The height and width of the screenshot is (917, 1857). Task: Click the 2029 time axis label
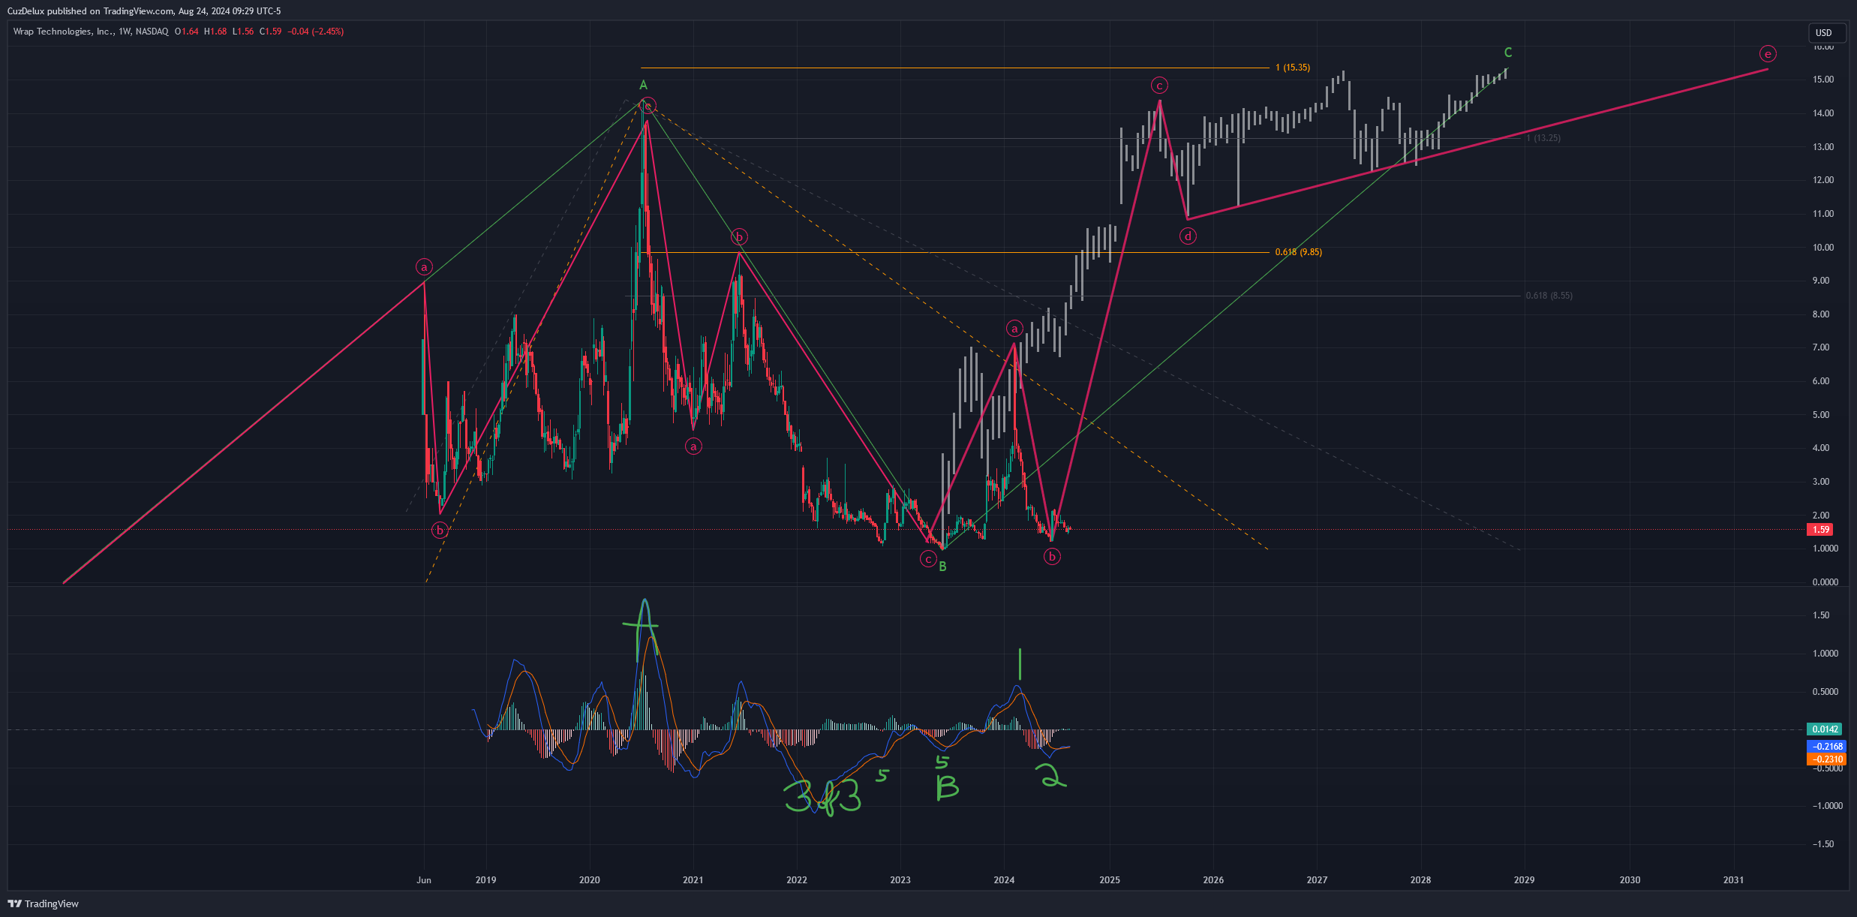[x=1524, y=880]
